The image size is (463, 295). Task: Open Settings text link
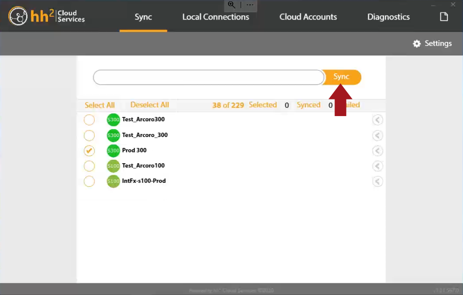pos(438,43)
